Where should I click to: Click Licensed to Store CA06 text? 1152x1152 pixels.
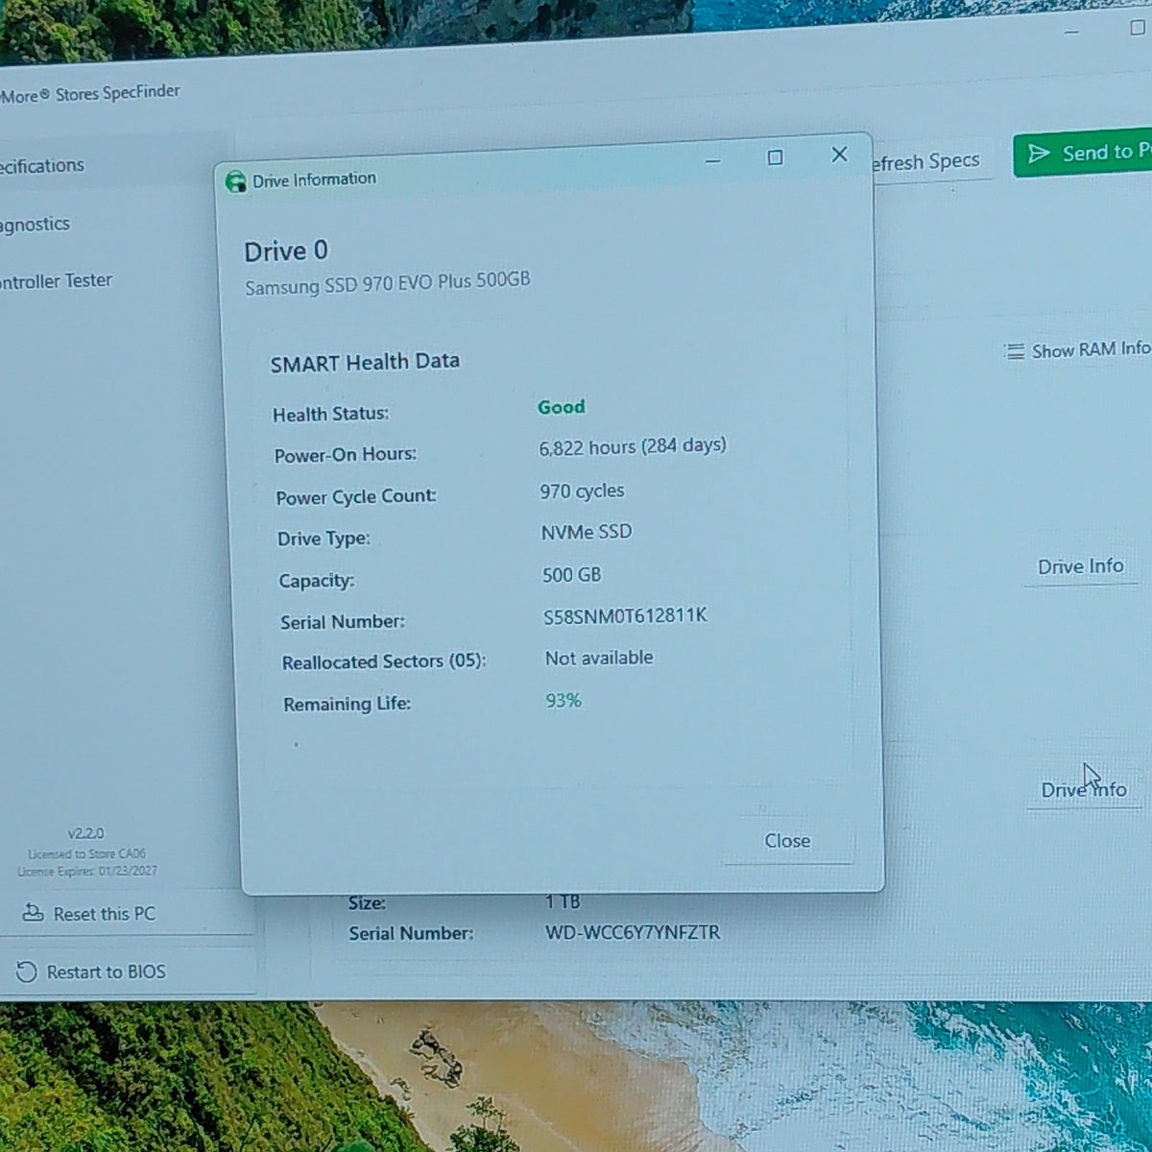click(x=87, y=853)
